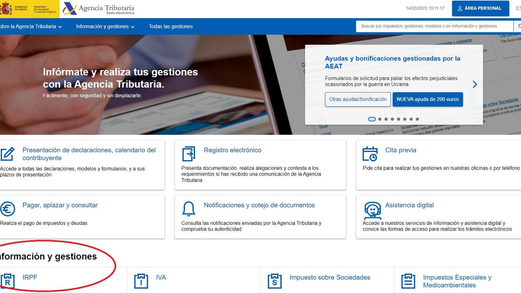Select the first carousel indicator
The image size is (521, 293).
coord(372,119)
